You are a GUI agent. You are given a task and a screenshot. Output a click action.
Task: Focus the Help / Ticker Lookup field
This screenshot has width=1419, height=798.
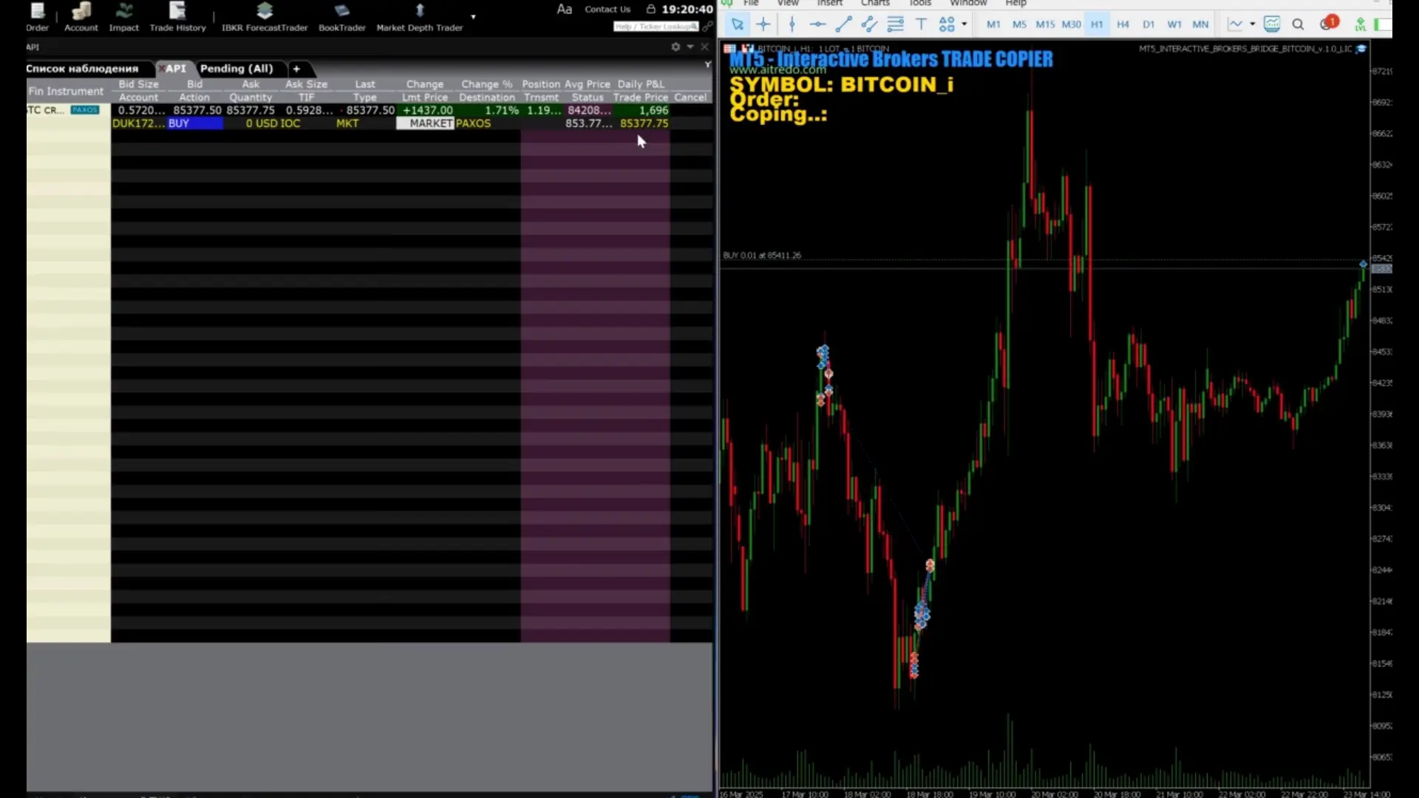pyautogui.click(x=656, y=27)
